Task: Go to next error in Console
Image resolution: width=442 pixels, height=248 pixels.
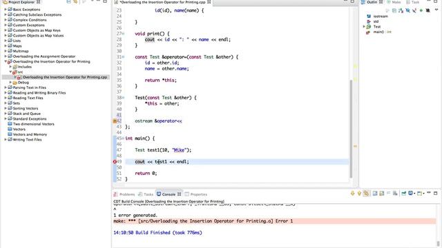Action: (x=352, y=194)
